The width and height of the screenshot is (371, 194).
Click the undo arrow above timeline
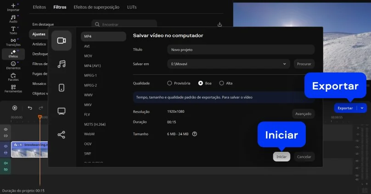click(x=30, y=108)
